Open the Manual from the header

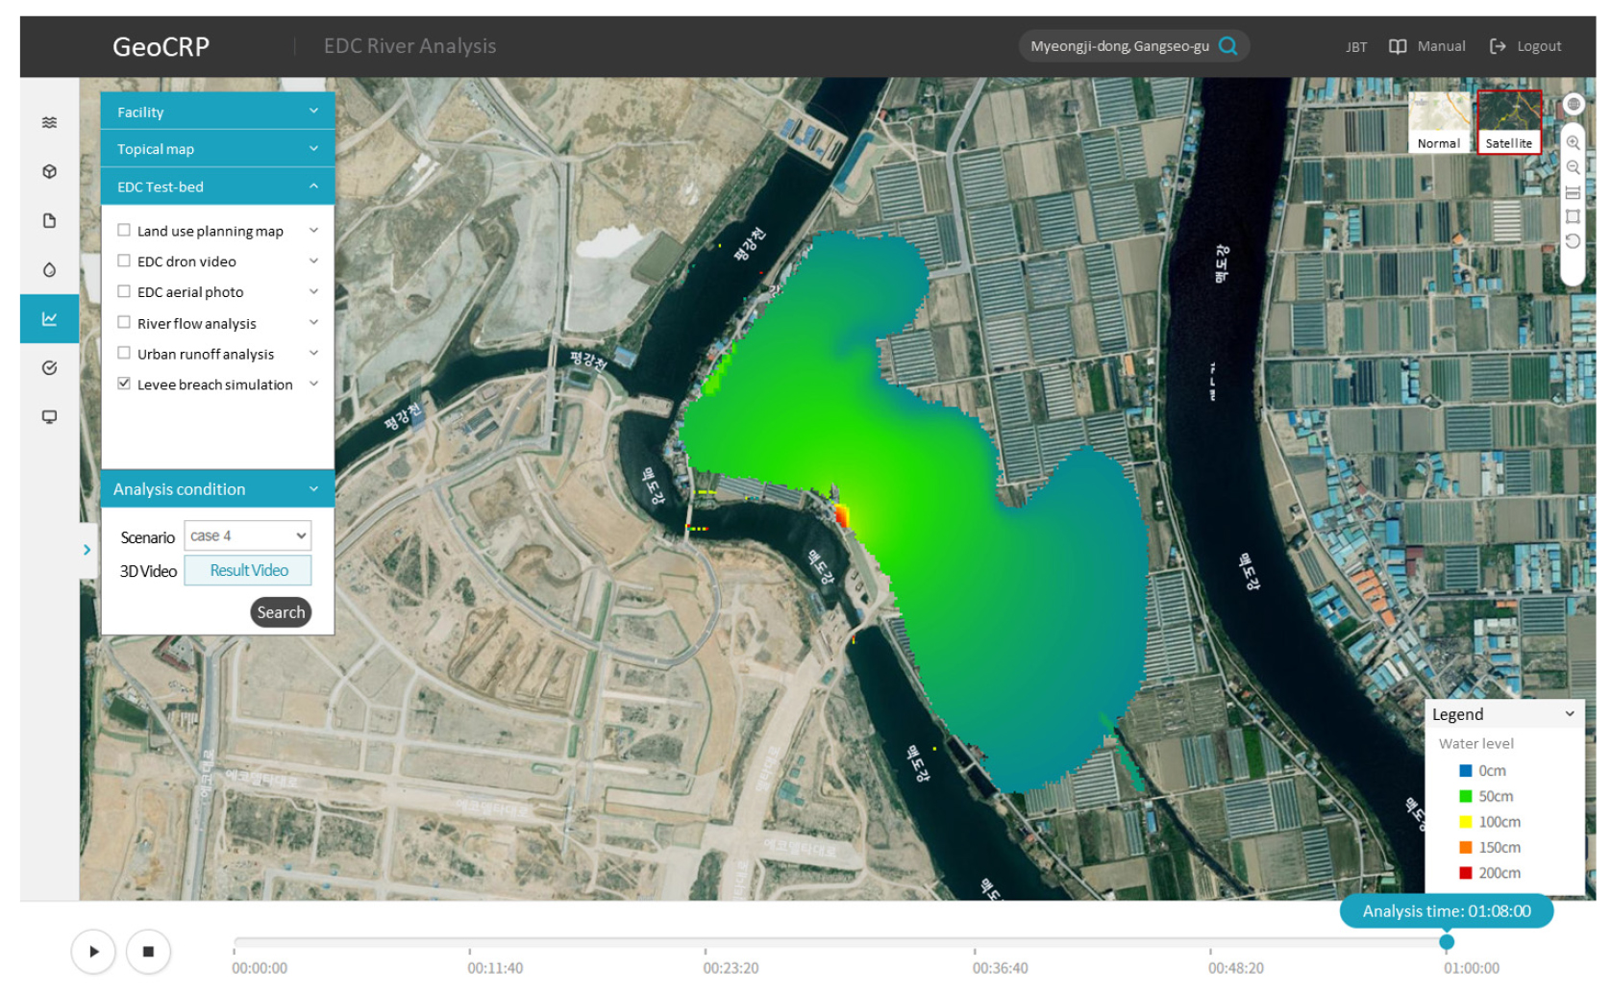coord(1427,46)
